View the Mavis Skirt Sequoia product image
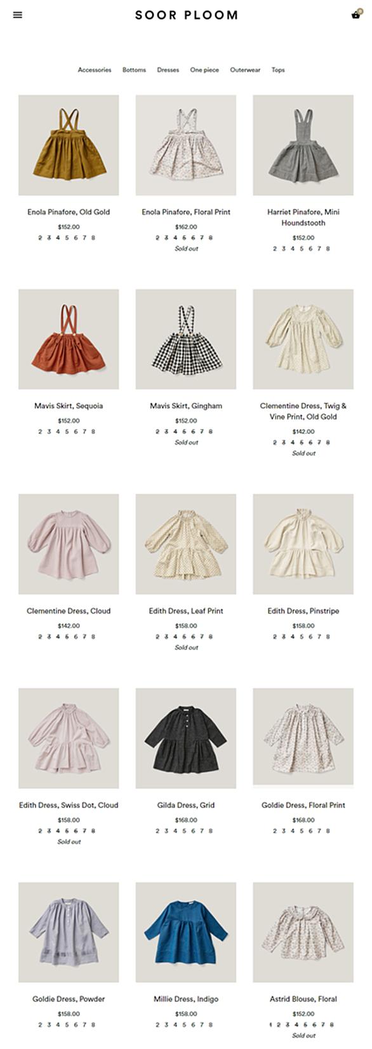Image resolution: width=372 pixels, height=1049 pixels. click(x=69, y=339)
